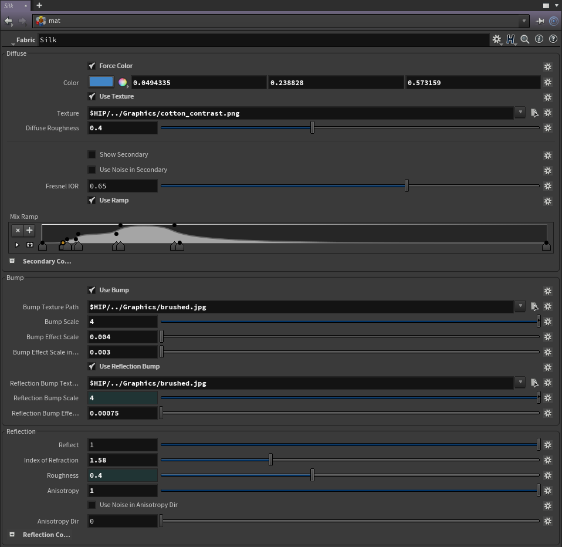This screenshot has width=562, height=547.
Task: Show node info with the i icon
Action: [539, 39]
